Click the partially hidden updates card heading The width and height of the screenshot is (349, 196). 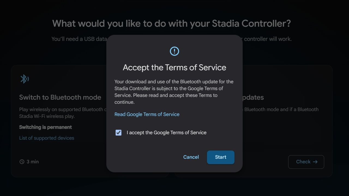pyautogui.click(x=253, y=97)
